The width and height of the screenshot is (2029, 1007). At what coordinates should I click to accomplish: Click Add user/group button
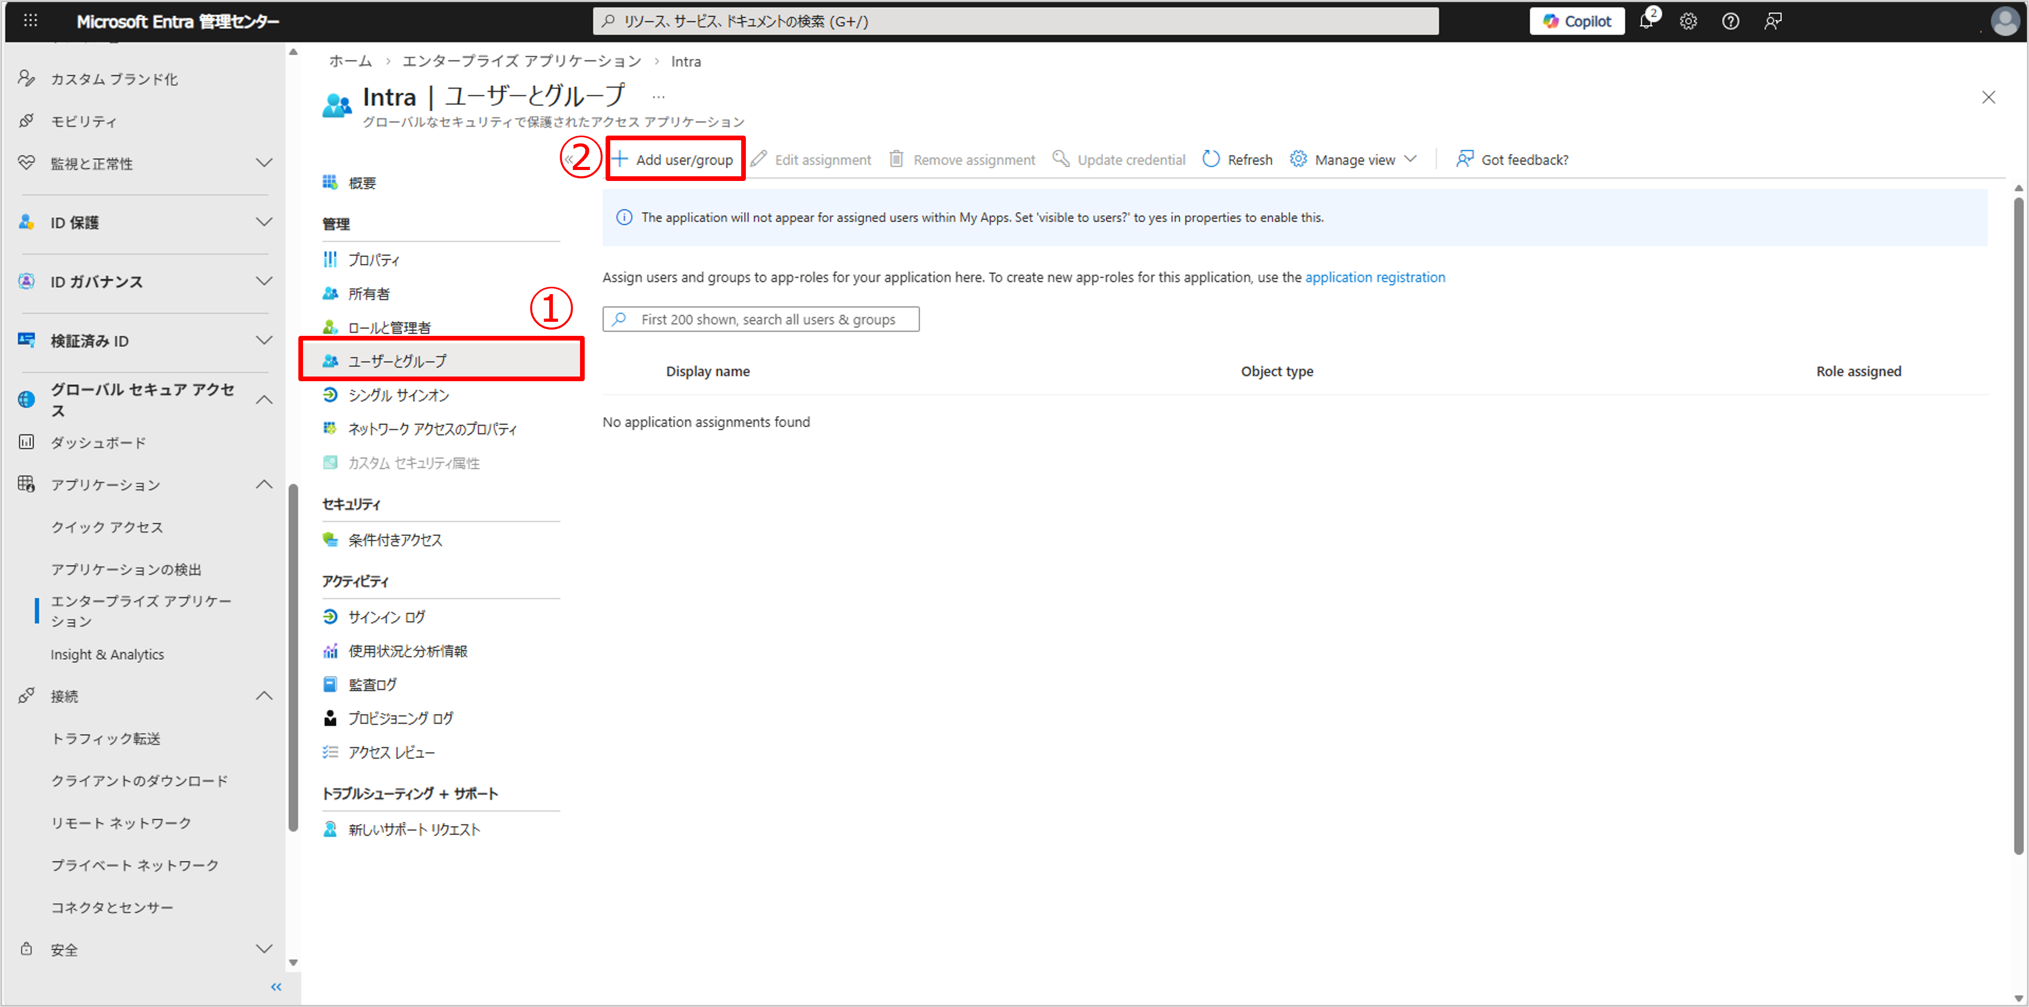(x=674, y=160)
